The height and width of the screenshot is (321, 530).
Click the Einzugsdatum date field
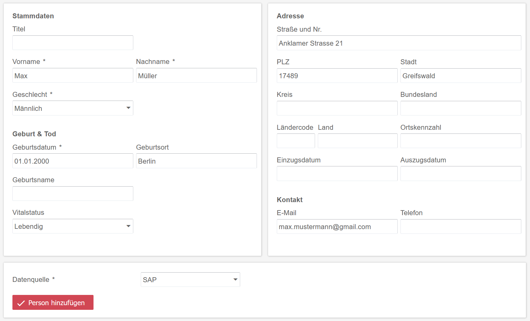(337, 174)
